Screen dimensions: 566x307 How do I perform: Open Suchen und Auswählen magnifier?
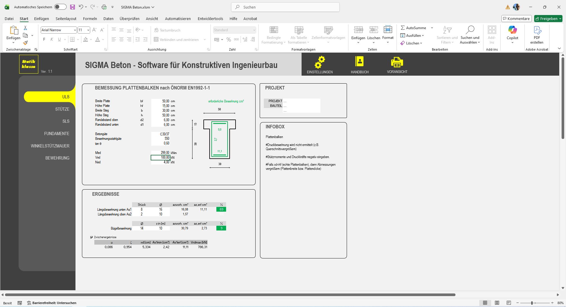tap(470, 30)
